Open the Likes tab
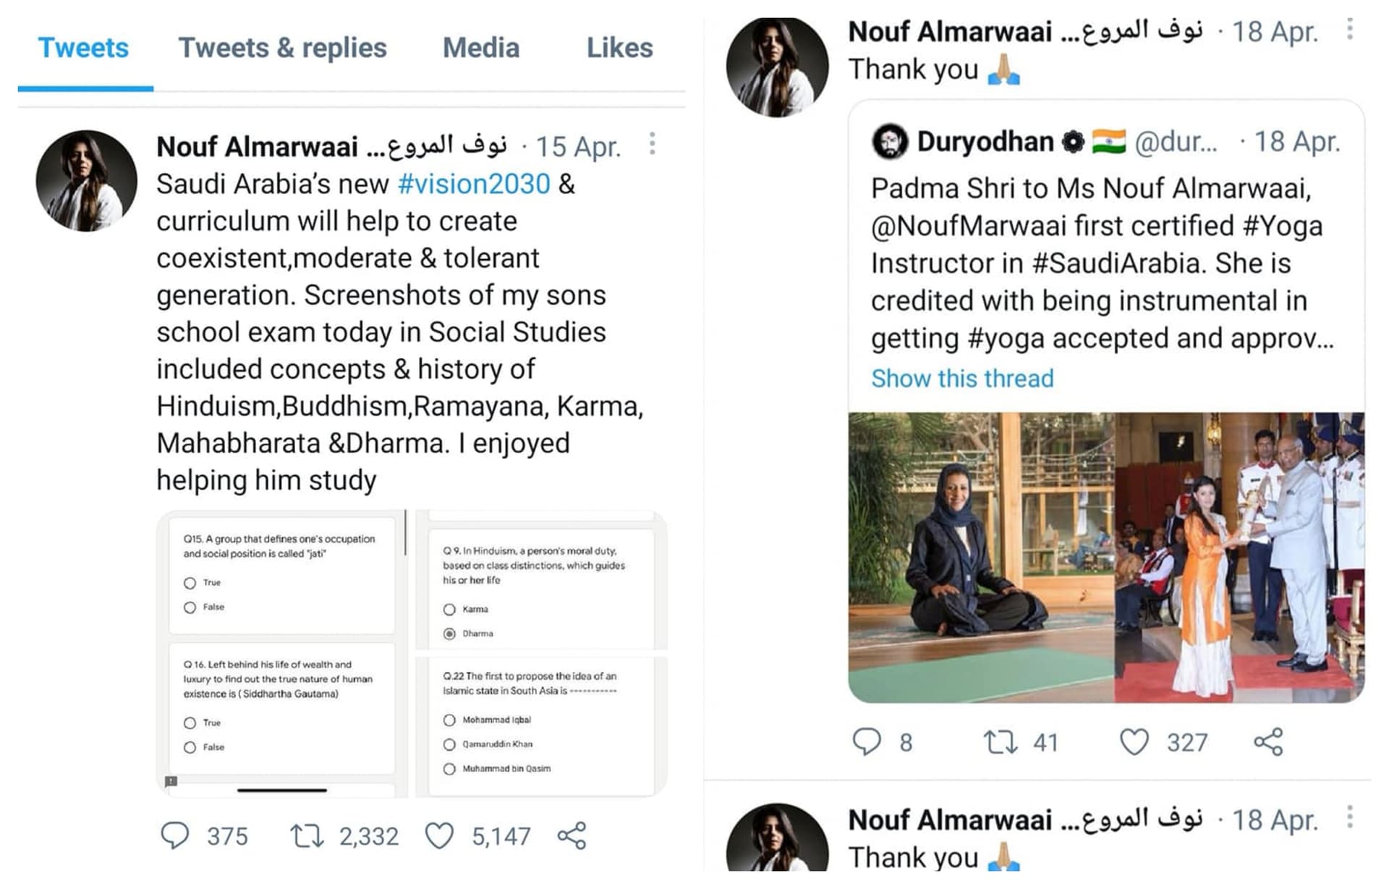Screen dimensions: 1389x889 coord(619,48)
